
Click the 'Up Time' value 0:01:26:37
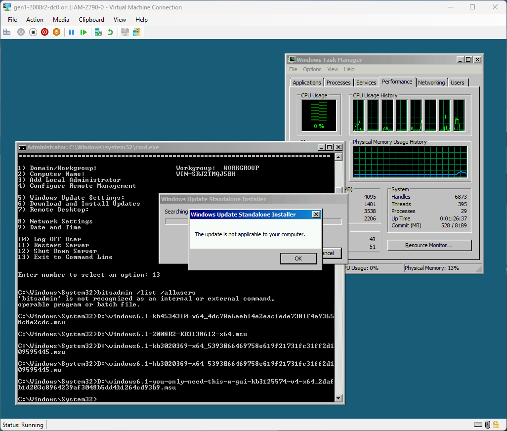[453, 218]
